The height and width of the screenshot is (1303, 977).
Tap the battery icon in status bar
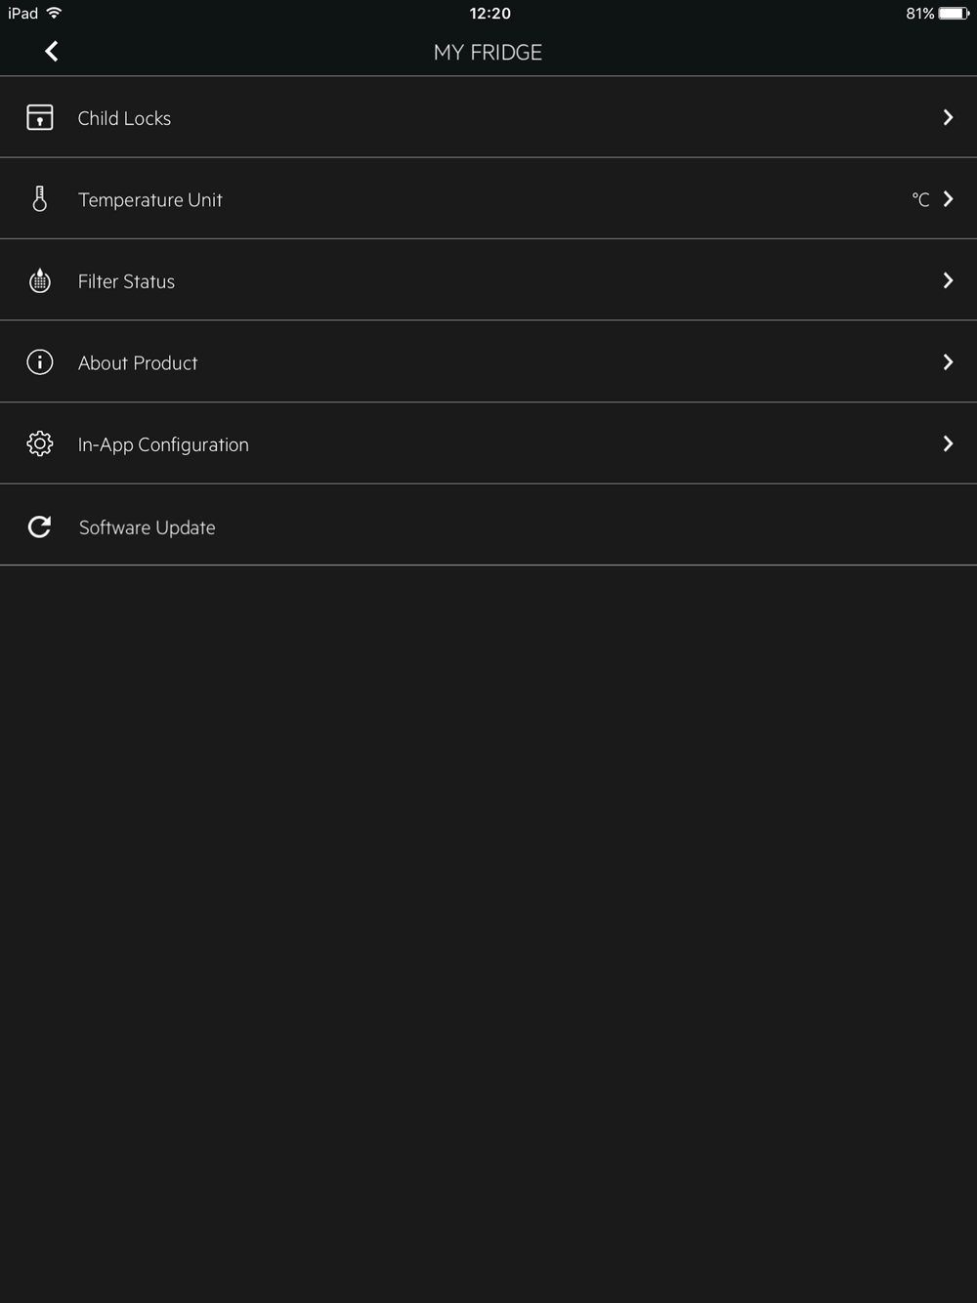click(954, 14)
